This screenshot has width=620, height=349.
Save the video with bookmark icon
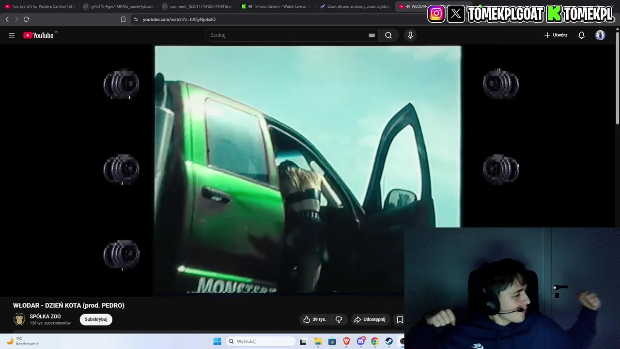coord(400,319)
